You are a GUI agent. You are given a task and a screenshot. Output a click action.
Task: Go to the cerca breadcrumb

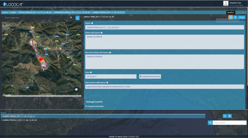pos(5,12)
